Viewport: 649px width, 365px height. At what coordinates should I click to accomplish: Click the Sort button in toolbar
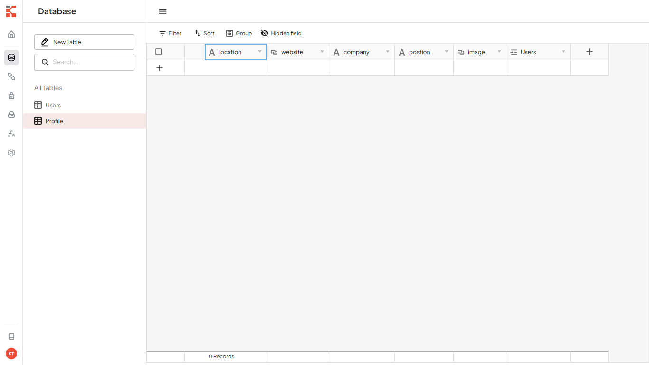[x=204, y=33]
